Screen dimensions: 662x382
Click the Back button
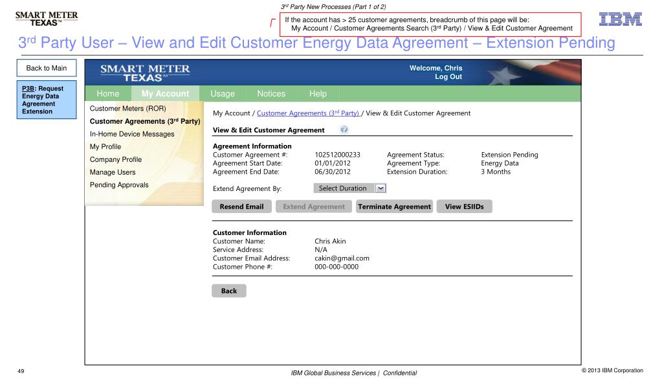(x=229, y=291)
